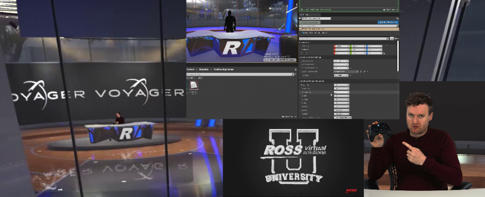Open the Content breadcrumb folder
This screenshot has width=485, height=197.
pyautogui.click(x=190, y=69)
